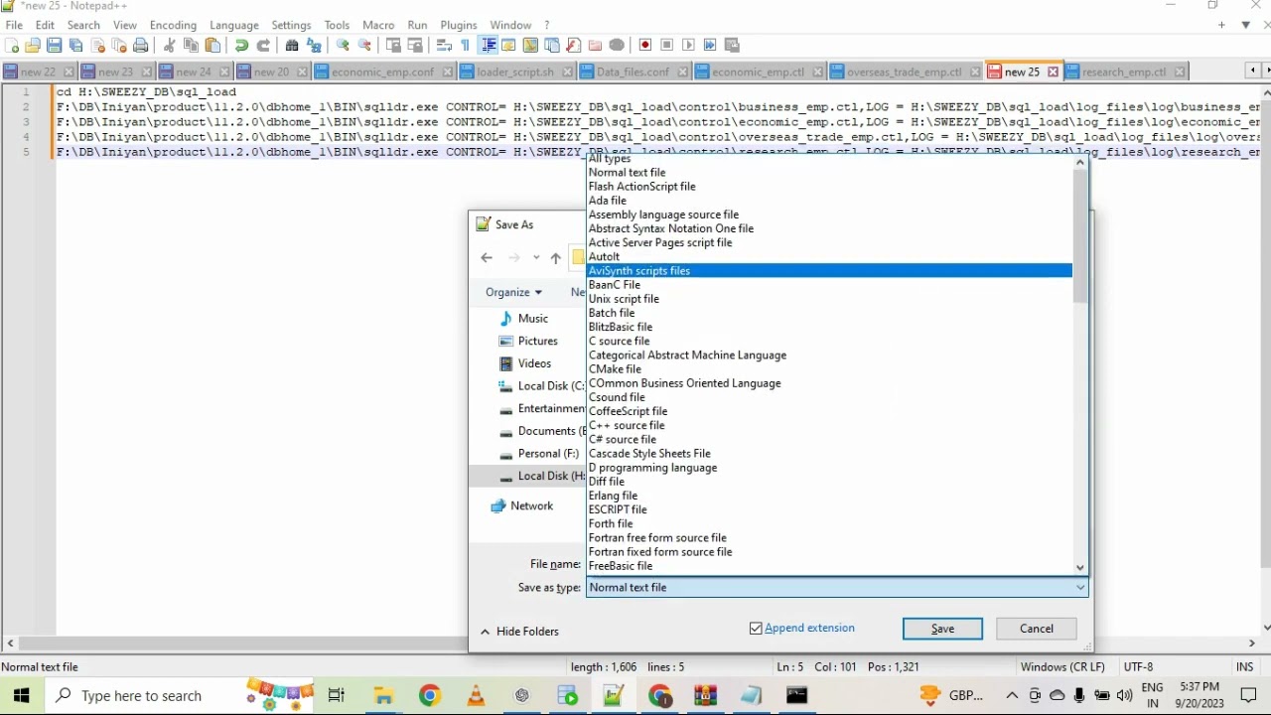The width and height of the screenshot is (1271, 715).
Task: Open Find with the binoculars icon
Action: point(292,45)
